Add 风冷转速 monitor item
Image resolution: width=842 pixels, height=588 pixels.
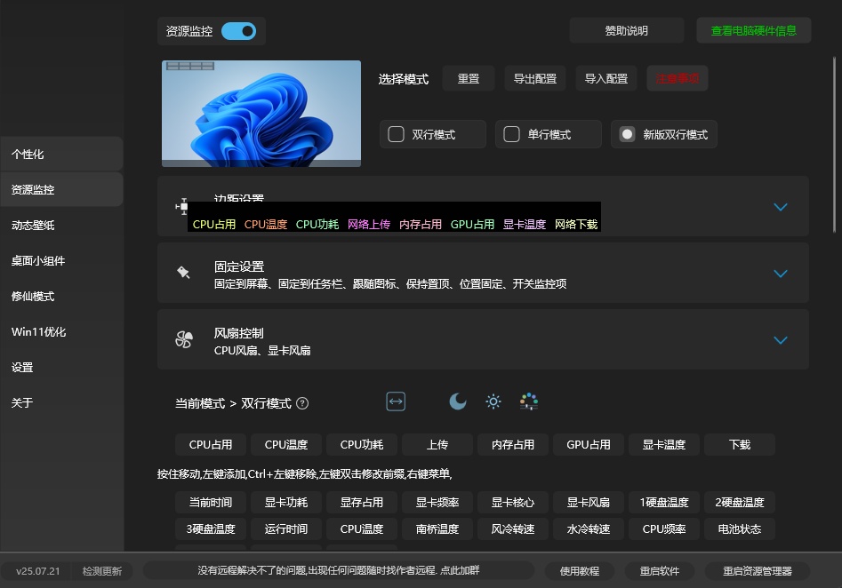click(x=513, y=529)
